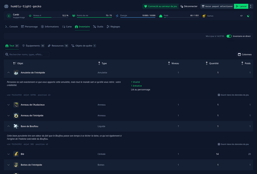Click the Rechercher search field

pos(26,54)
